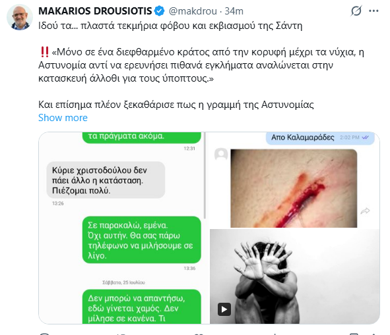Open the black-and-white hands video thumbnail

coord(295,276)
